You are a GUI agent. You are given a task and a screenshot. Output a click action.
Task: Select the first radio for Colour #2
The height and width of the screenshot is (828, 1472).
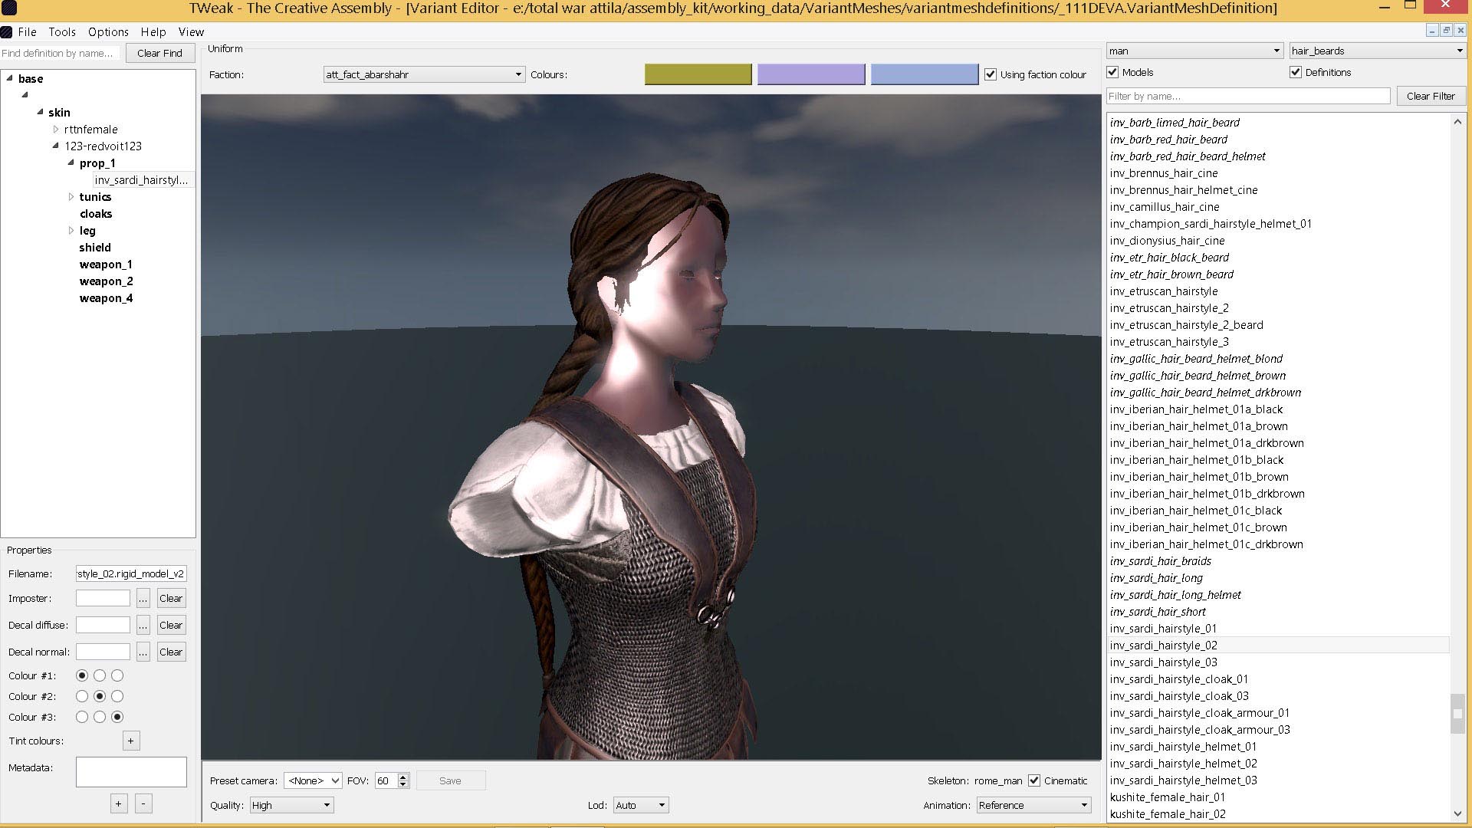pyautogui.click(x=82, y=696)
